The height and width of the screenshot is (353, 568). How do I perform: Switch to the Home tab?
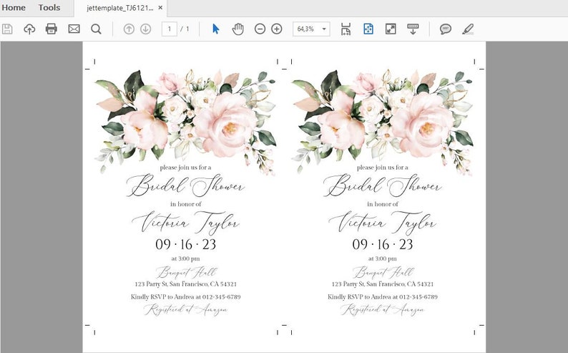[x=14, y=8]
